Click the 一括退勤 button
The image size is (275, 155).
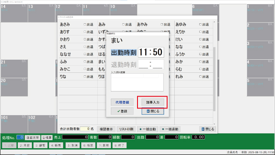click(x=170, y=129)
